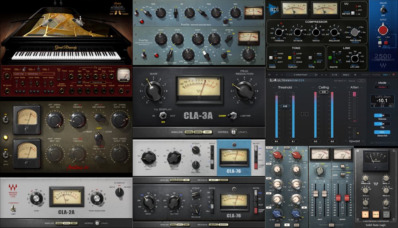
Task: Click the red lamp on PuigTec EQP-1A
Action: point(156,55)
